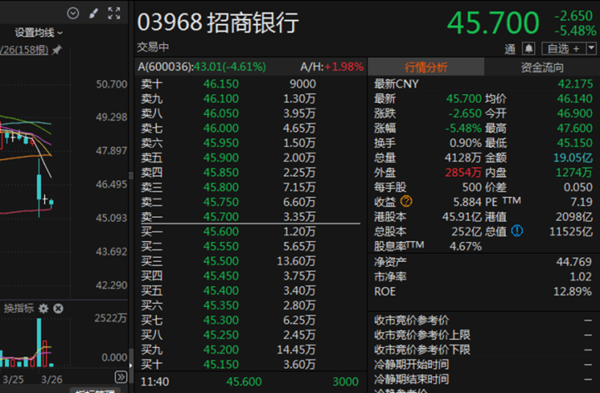Image resolution: width=600 pixels, height=393 pixels.
Task: Open the dropdown arrow next to 自选
Action: (x=591, y=48)
